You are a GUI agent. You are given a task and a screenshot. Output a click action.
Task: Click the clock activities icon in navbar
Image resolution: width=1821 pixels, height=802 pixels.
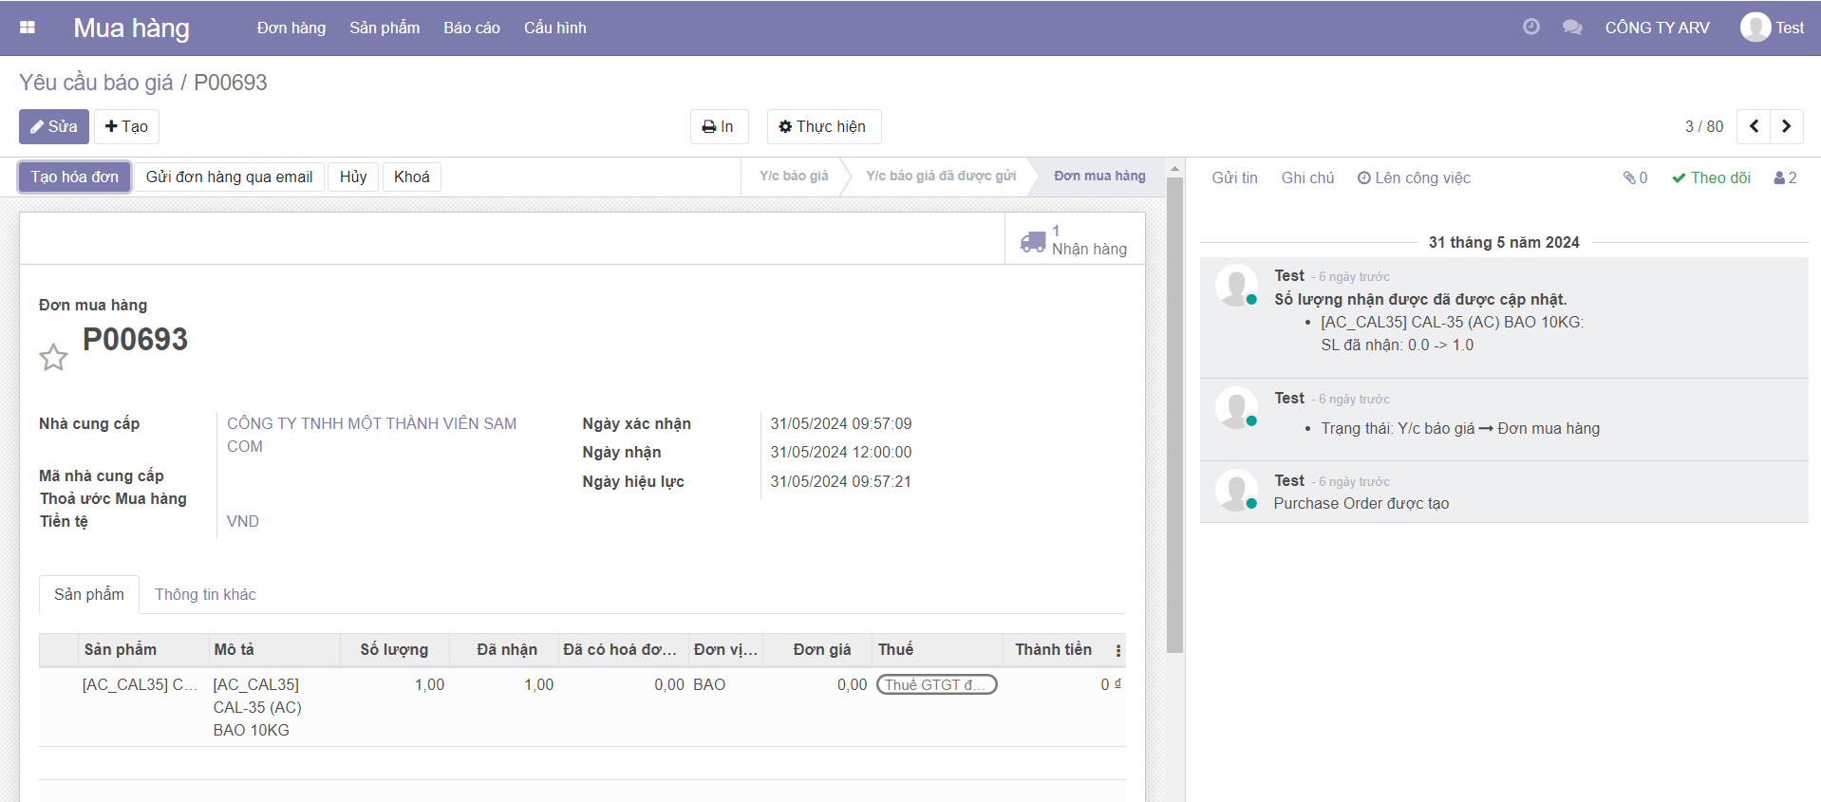(x=1530, y=28)
